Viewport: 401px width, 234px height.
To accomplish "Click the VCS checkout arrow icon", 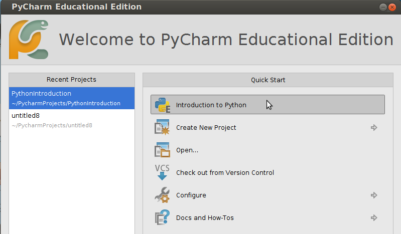I will click(x=162, y=172).
